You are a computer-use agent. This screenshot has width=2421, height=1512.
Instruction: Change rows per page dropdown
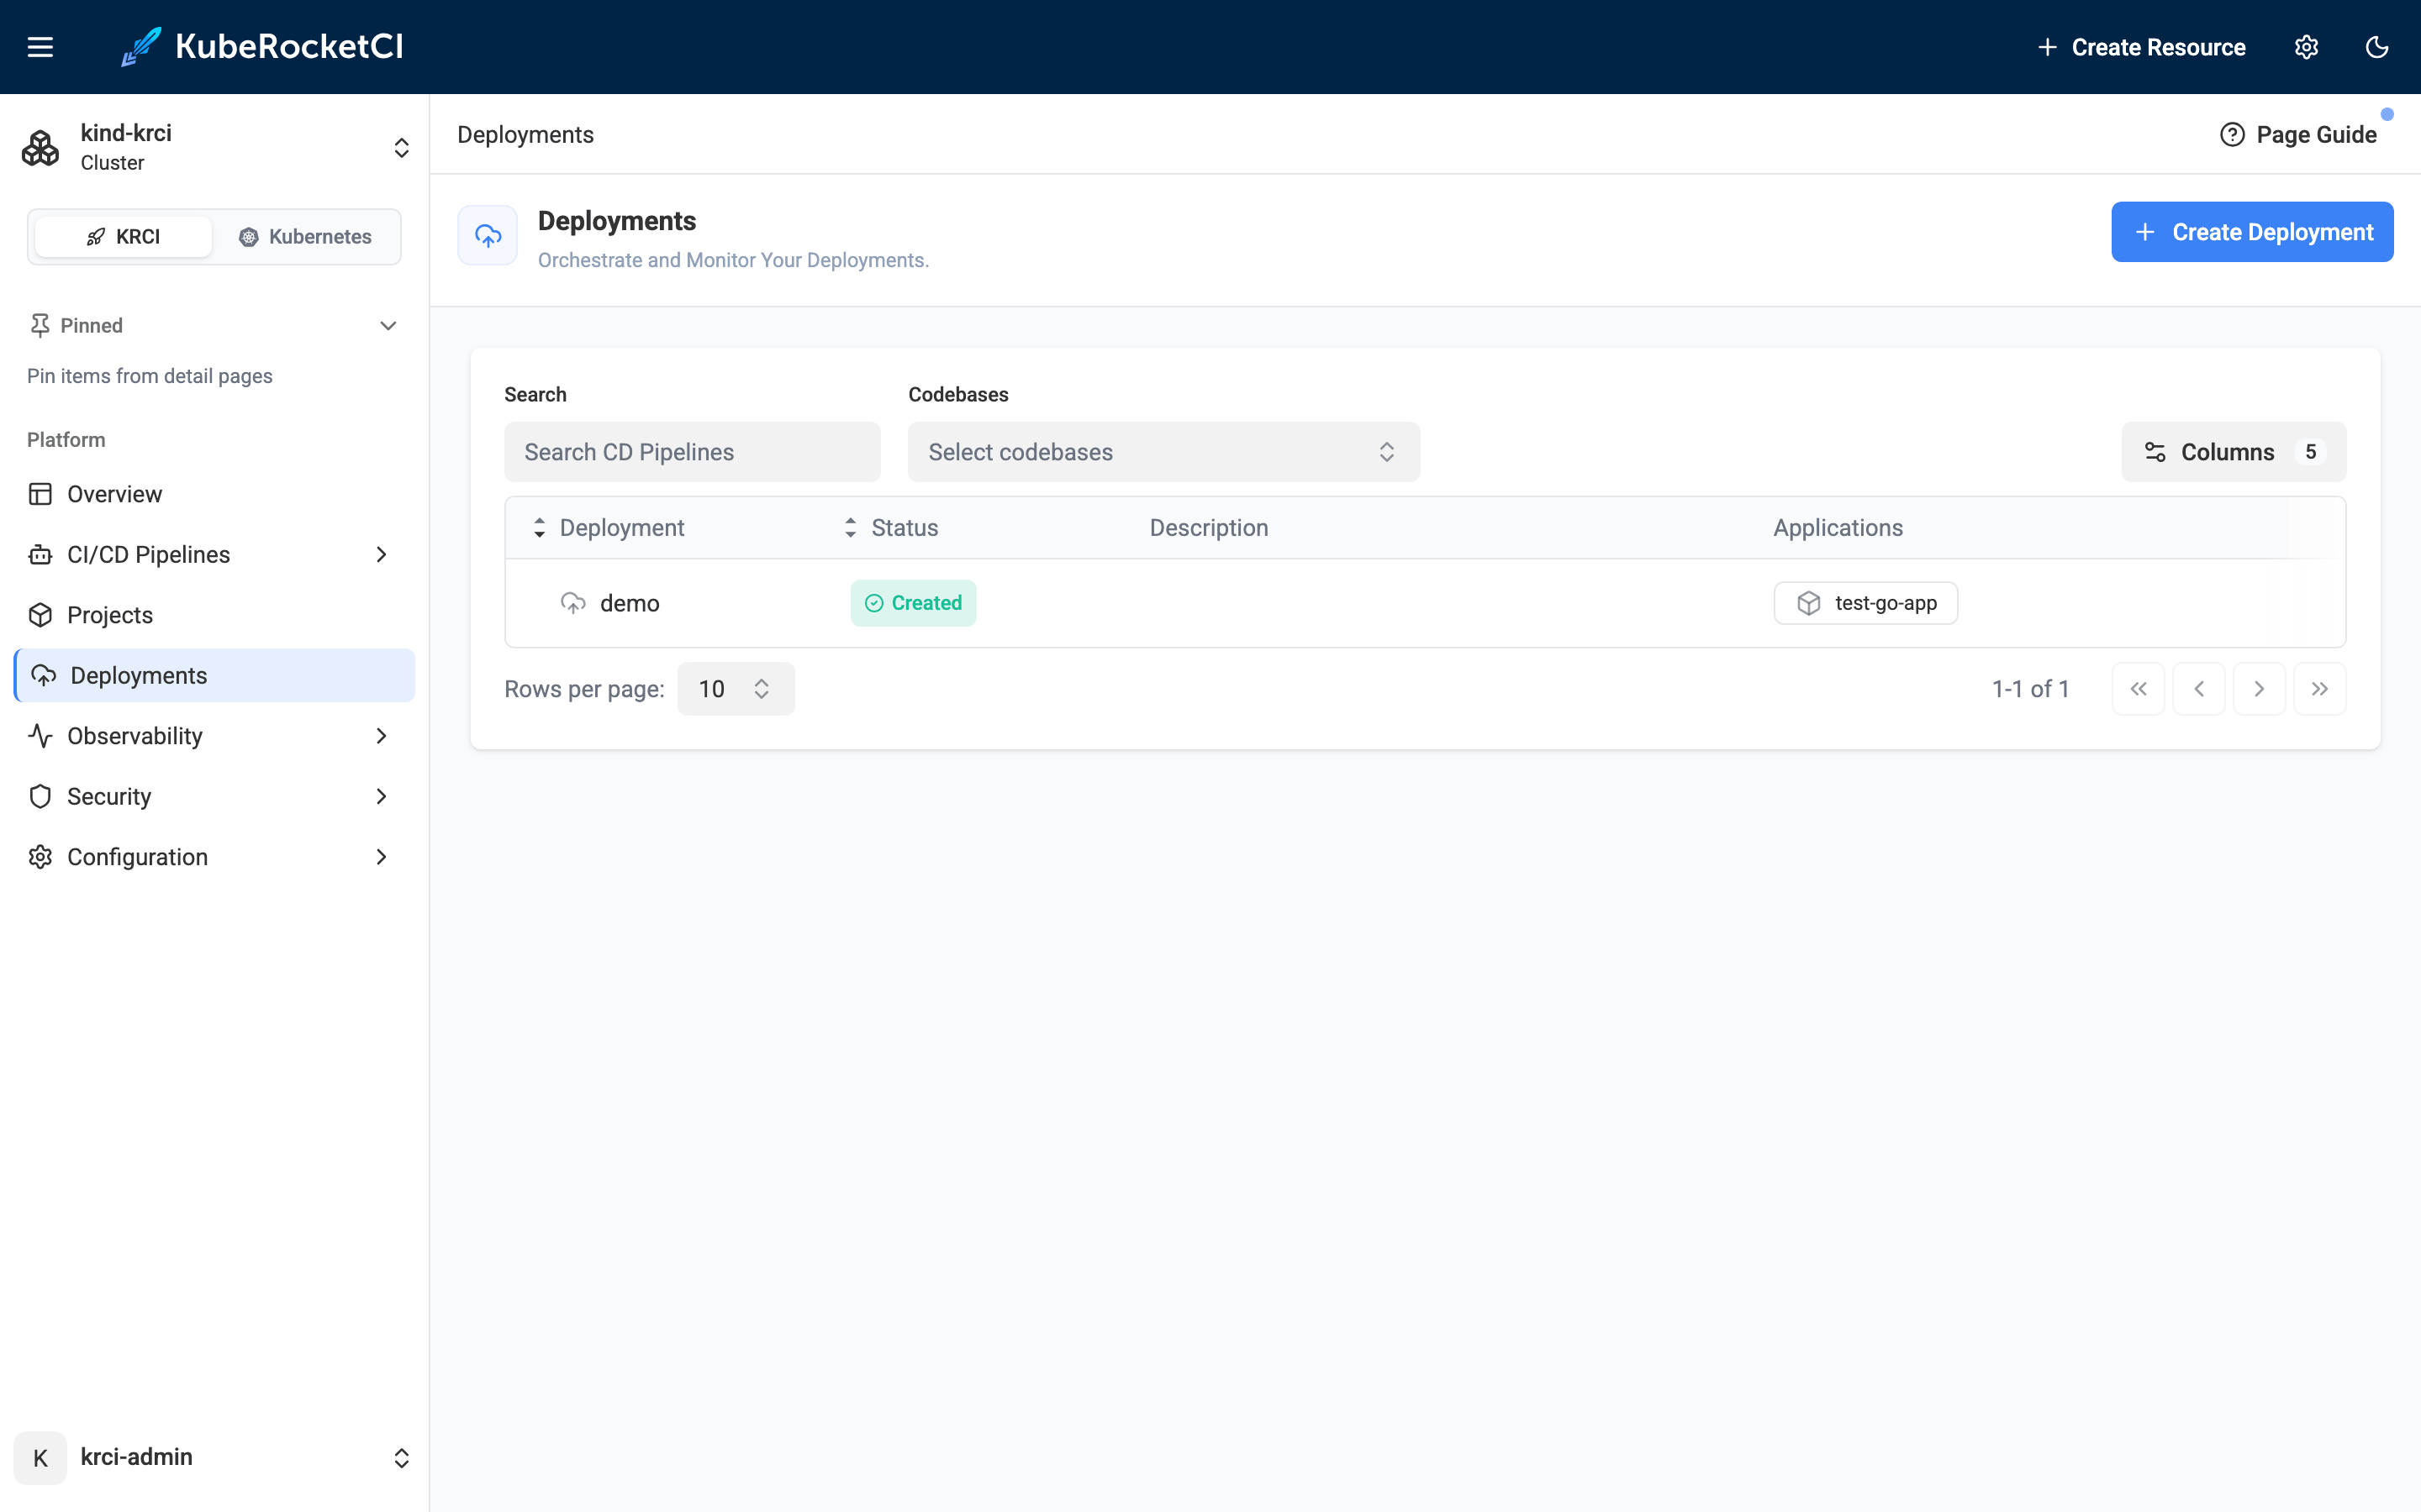click(x=736, y=689)
